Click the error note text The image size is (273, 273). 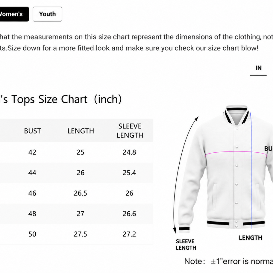point(228,262)
